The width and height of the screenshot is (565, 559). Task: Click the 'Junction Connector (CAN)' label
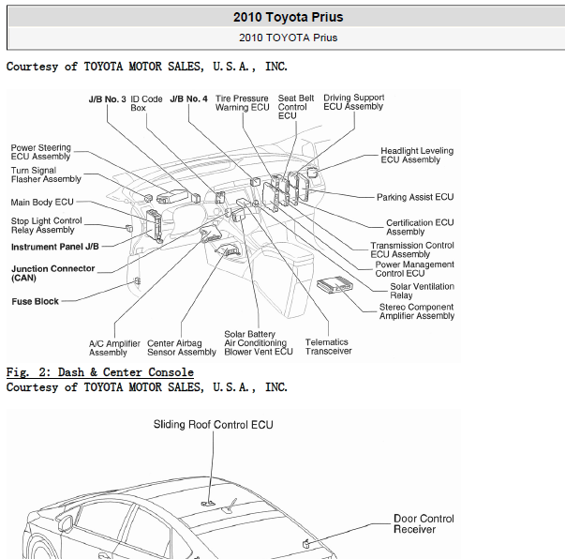pos(53,273)
